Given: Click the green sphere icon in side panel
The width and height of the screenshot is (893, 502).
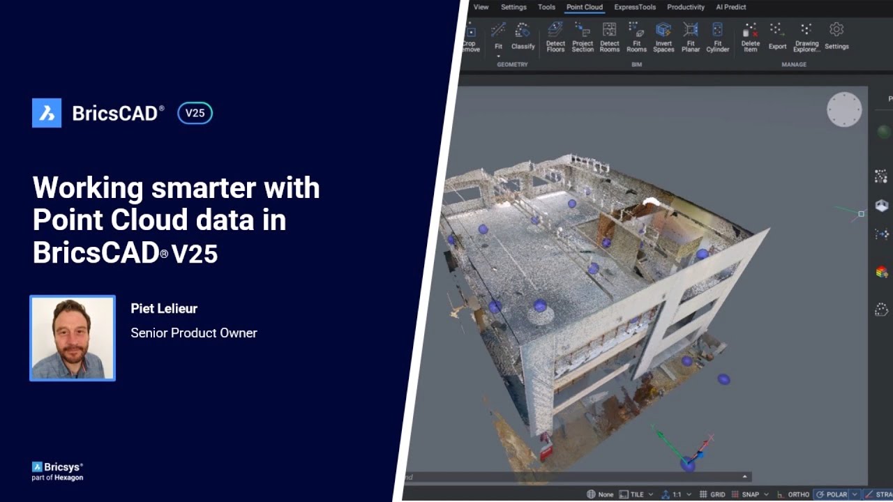Looking at the screenshot, I should click(x=883, y=132).
